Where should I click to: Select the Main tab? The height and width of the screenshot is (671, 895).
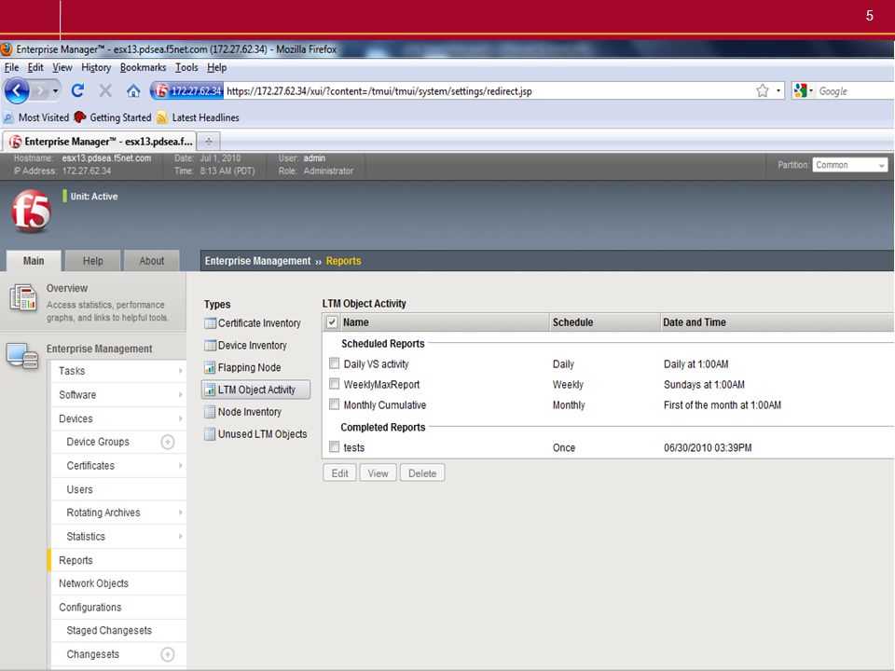(34, 261)
